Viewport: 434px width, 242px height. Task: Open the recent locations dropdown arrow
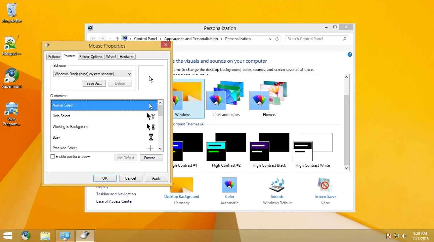pyautogui.click(x=110, y=39)
